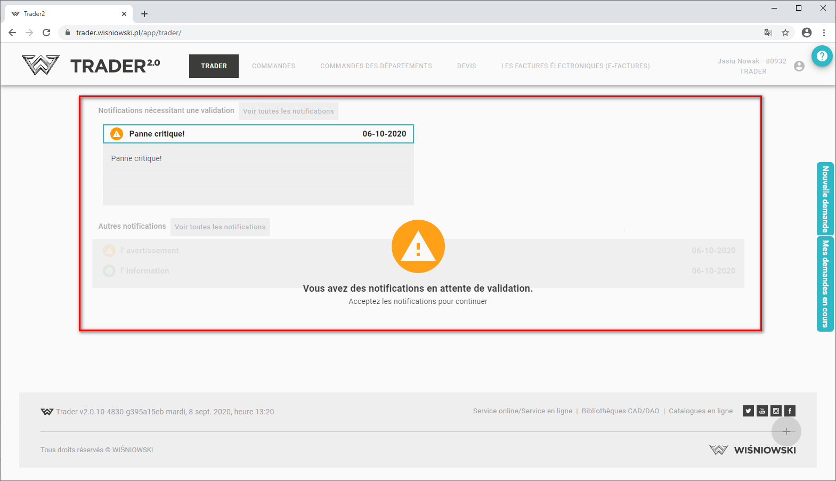836x481 pixels.
Task: Click Voir toutes les notifications beside validation heading
Action: pyautogui.click(x=288, y=111)
